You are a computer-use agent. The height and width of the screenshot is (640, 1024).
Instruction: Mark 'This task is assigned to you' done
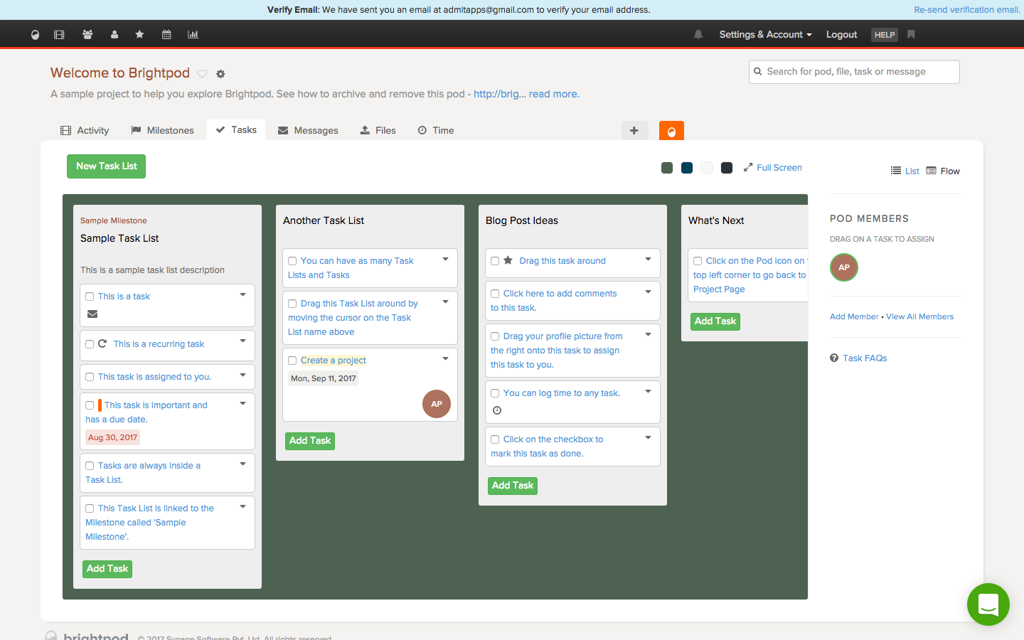pyautogui.click(x=90, y=377)
